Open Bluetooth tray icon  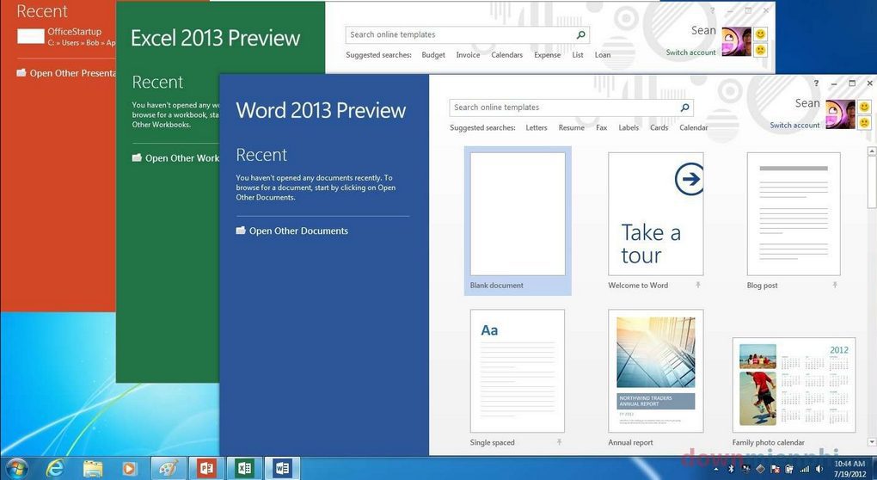click(731, 469)
